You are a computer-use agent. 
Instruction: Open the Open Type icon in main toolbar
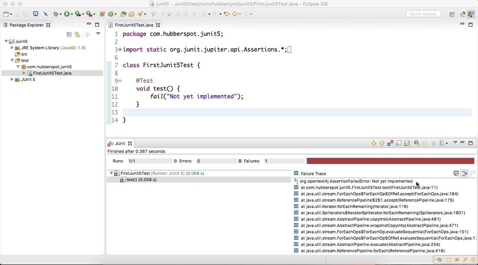click(x=123, y=14)
